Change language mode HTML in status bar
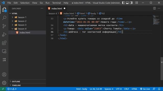Screen dimensions: 163x91 coord(134,89)
